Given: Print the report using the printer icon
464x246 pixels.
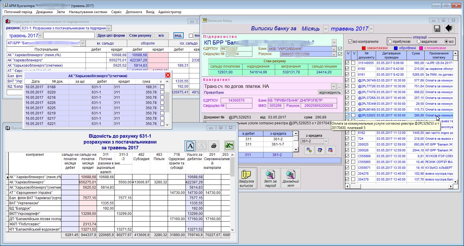Looking at the screenshot, I should coord(214,146).
